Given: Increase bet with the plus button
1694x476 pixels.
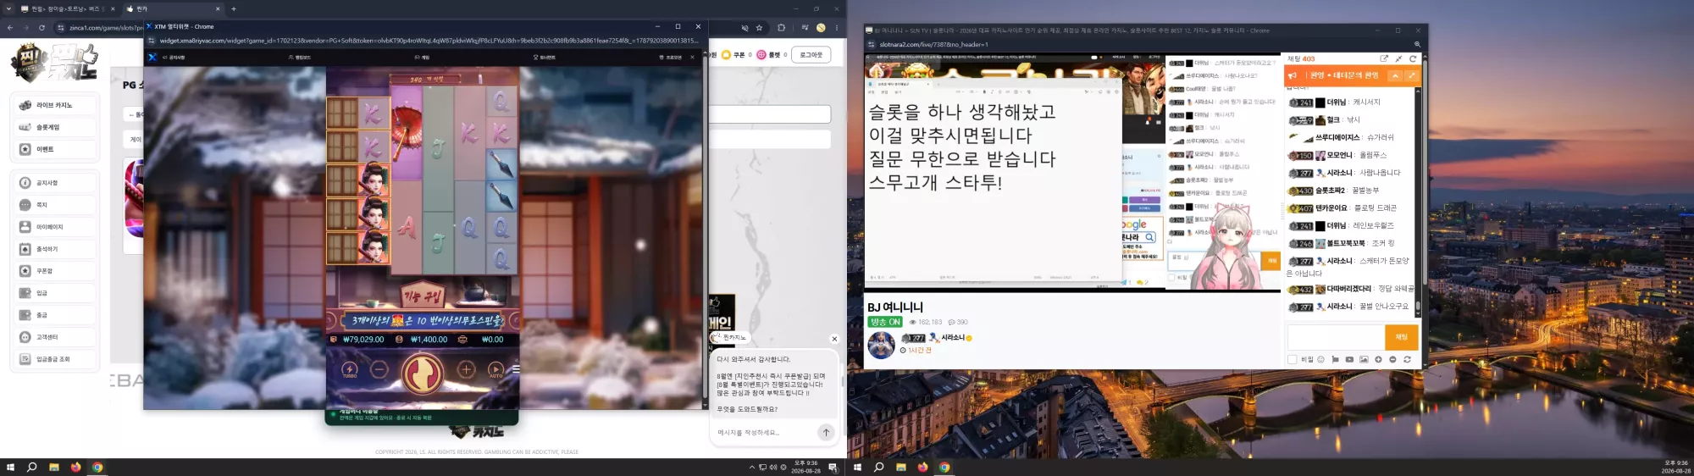Looking at the screenshot, I should point(466,369).
